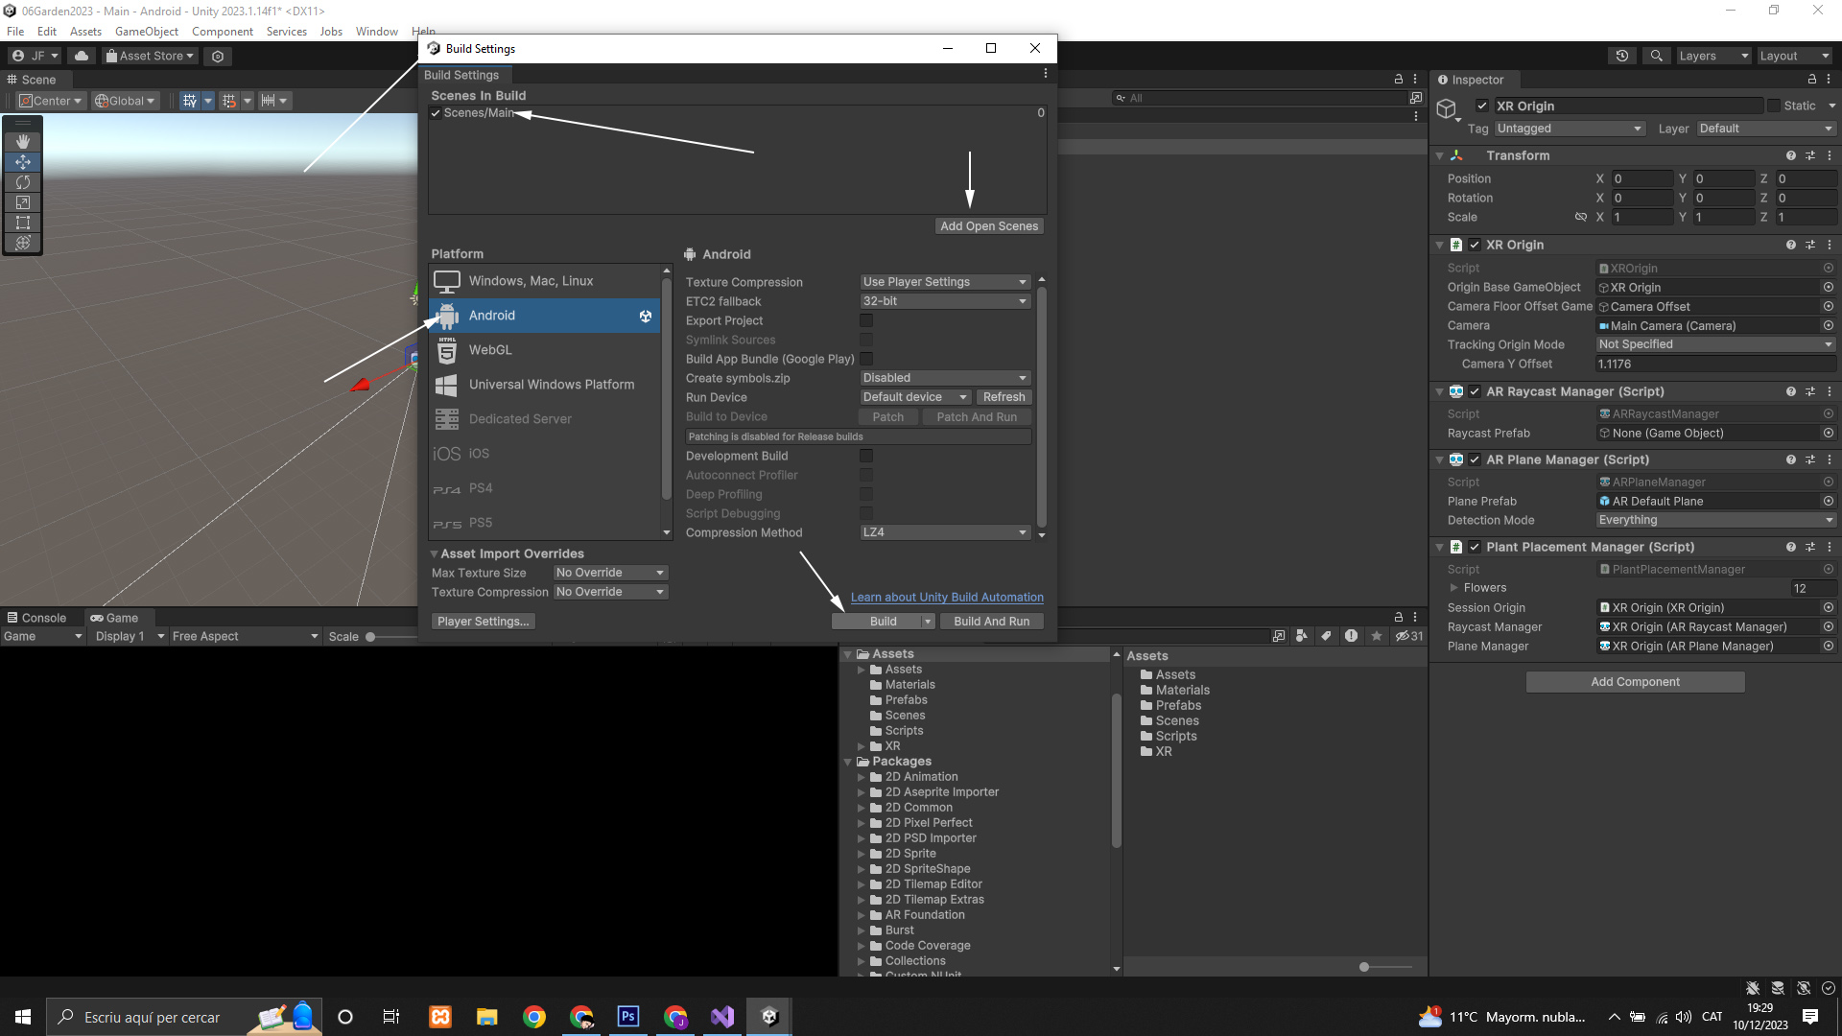Click the Game view Scale slider

(370, 637)
